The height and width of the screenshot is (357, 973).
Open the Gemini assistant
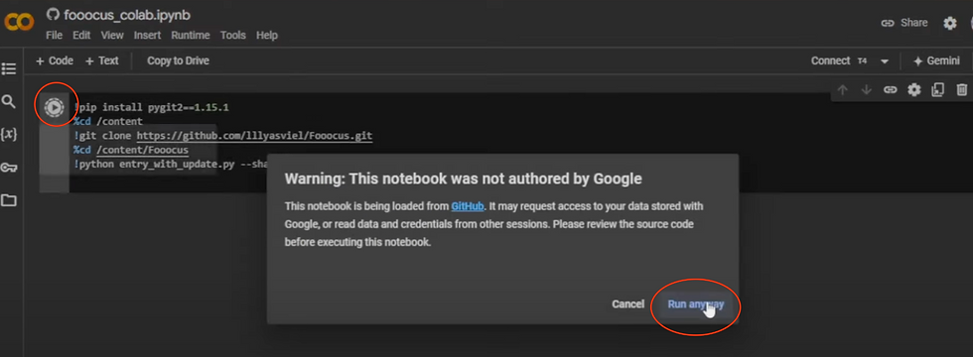pyautogui.click(x=936, y=60)
